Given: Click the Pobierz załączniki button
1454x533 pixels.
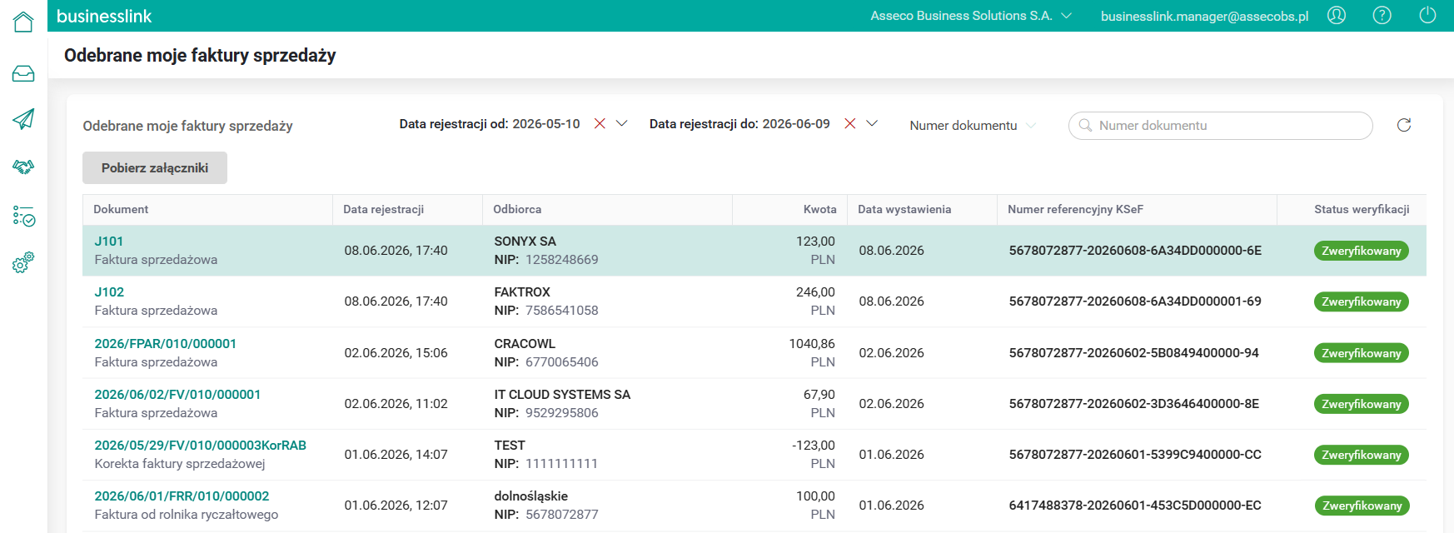Looking at the screenshot, I should pyautogui.click(x=155, y=167).
